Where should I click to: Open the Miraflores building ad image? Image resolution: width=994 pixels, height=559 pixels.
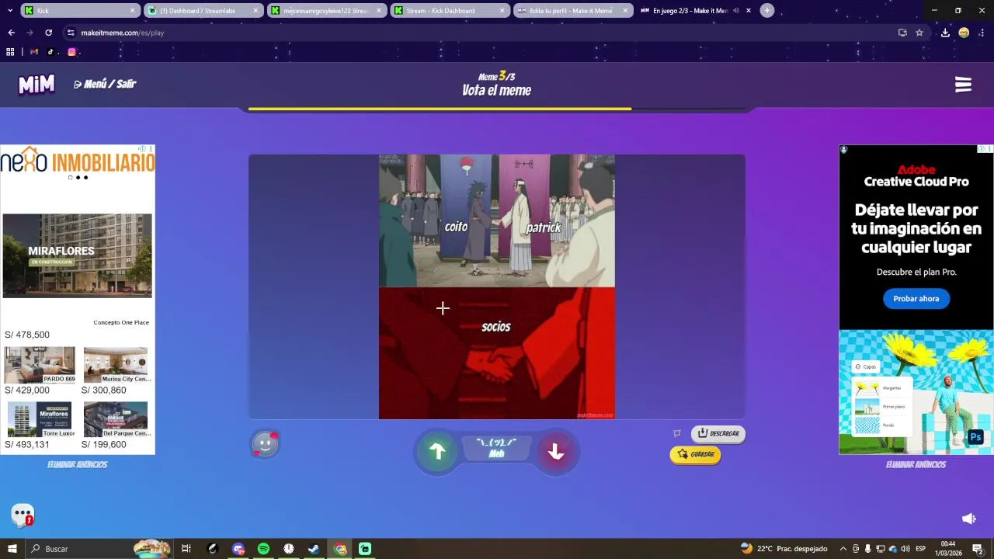(x=77, y=255)
